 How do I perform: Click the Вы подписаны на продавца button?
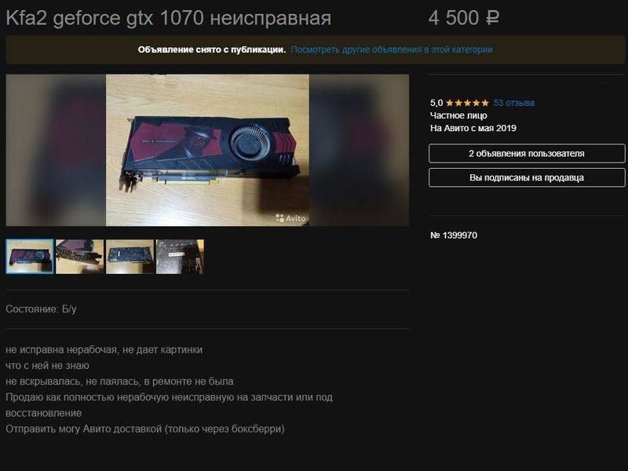(527, 177)
